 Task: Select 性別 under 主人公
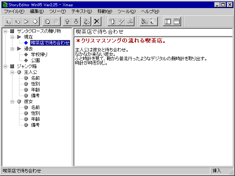click(x=35, y=84)
